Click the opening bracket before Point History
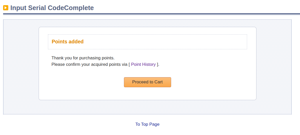The image size is (300, 135). tap(129, 64)
